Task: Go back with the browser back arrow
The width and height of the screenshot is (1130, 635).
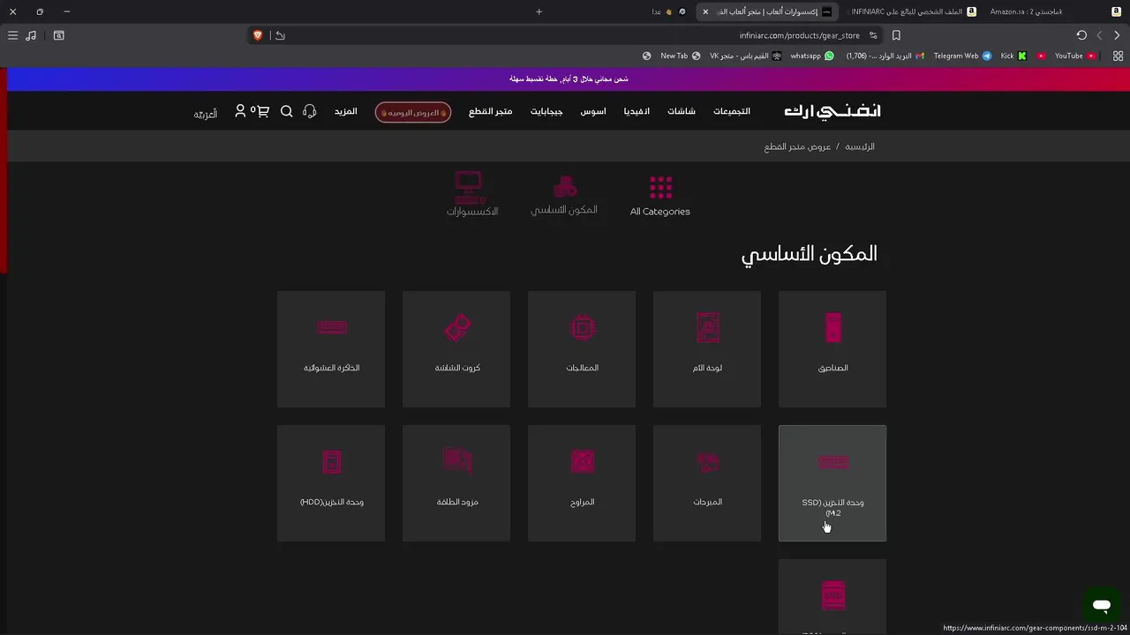Action: pyautogui.click(x=1117, y=35)
